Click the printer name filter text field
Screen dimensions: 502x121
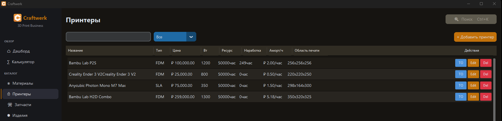click(x=108, y=37)
